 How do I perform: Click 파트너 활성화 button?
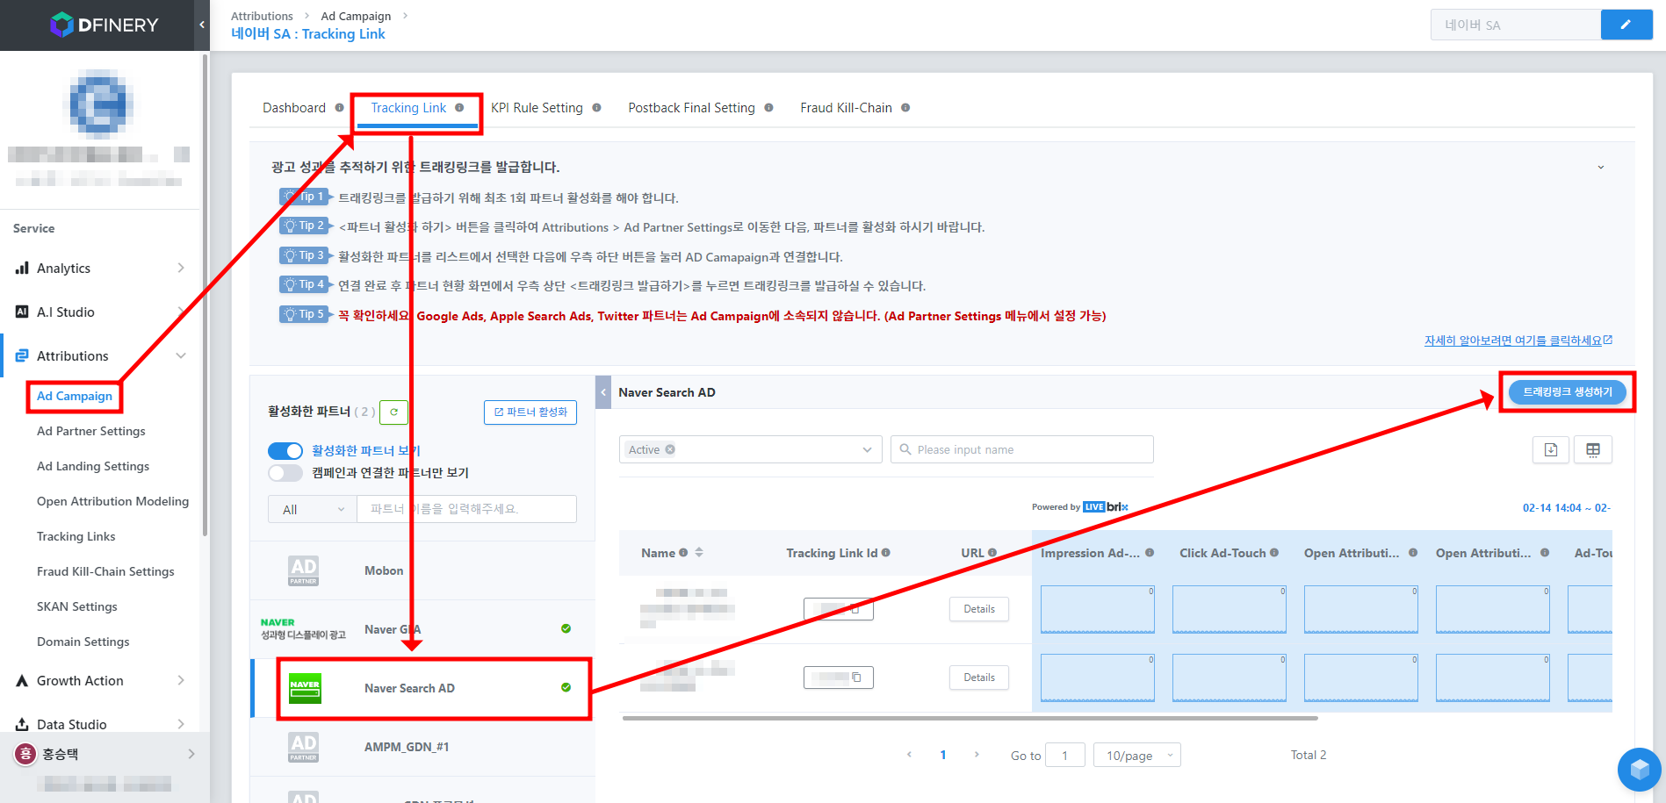(530, 412)
